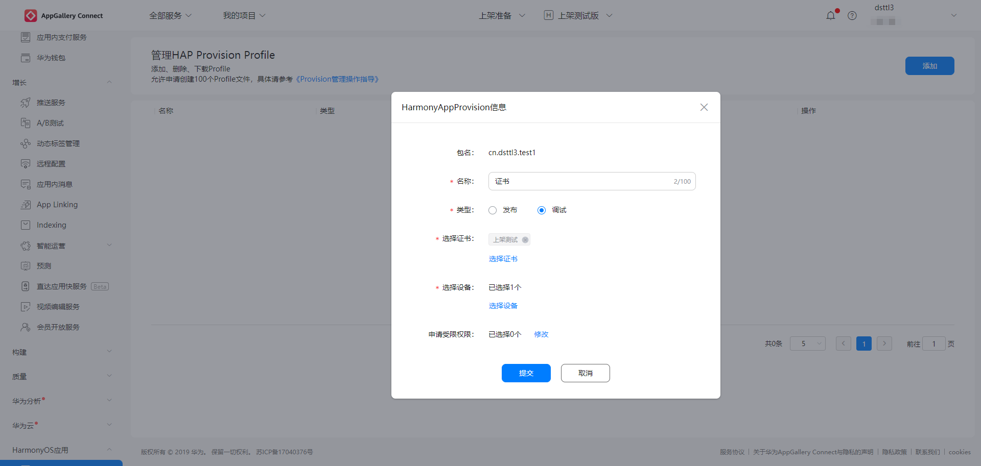The width and height of the screenshot is (981, 466).
Task: Select the 发布 type radio button
Action: [x=493, y=210]
